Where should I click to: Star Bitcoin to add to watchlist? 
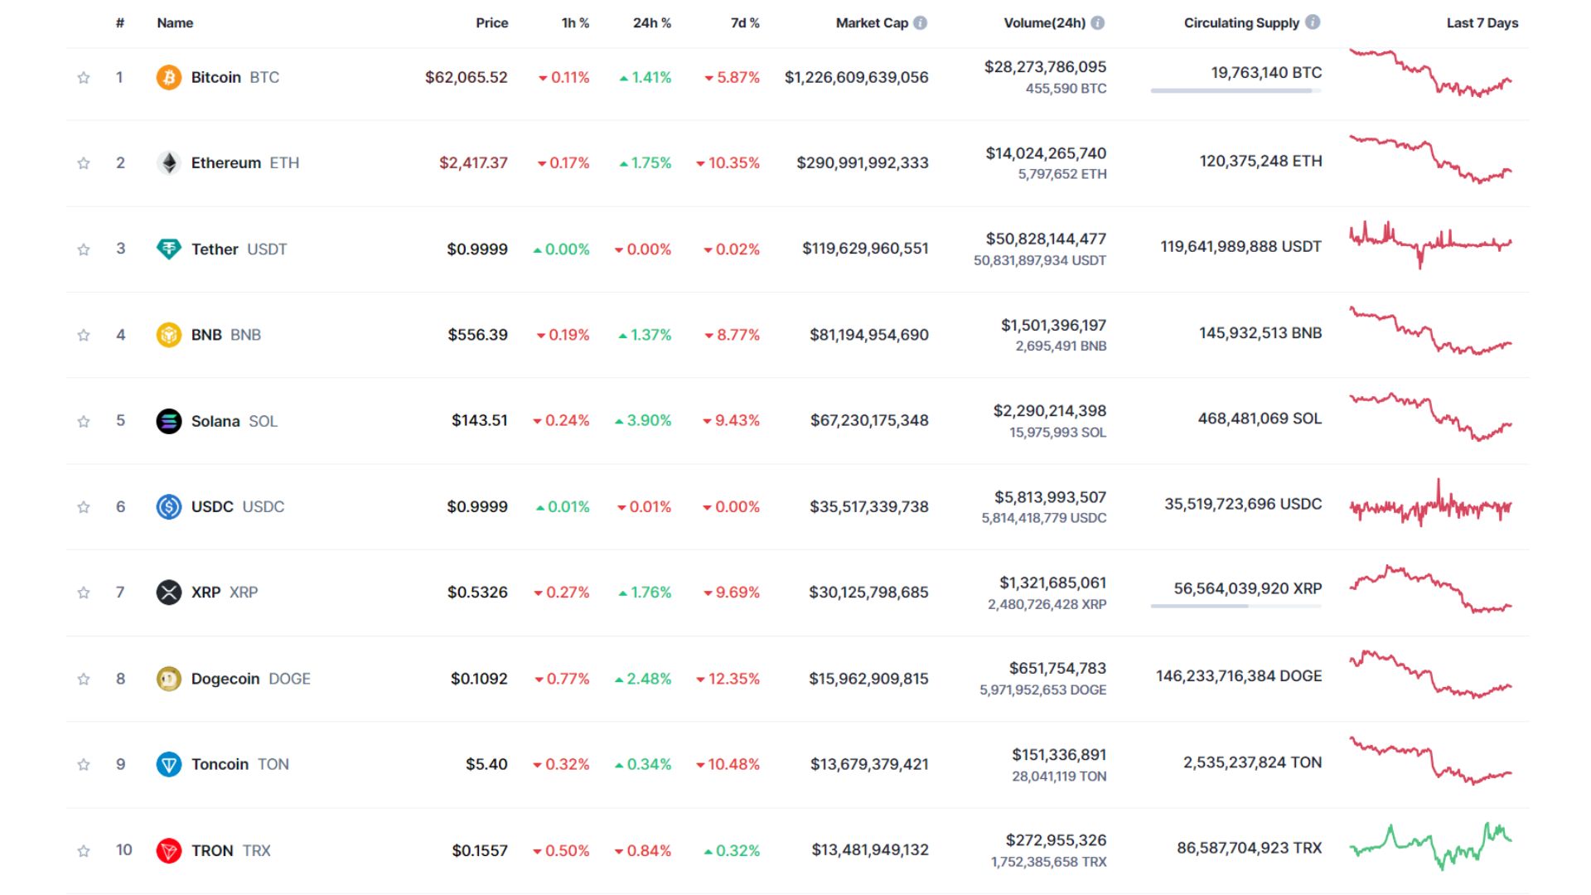83,77
